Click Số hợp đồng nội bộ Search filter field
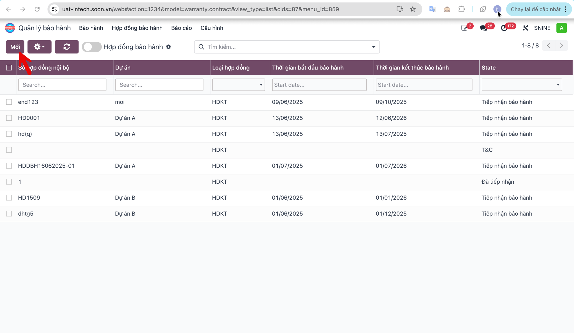The image size is (574, 333). pos(62,85)
